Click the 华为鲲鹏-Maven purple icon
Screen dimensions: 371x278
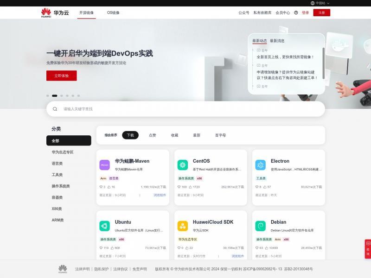pyautogui.click(x=105, y=165)
